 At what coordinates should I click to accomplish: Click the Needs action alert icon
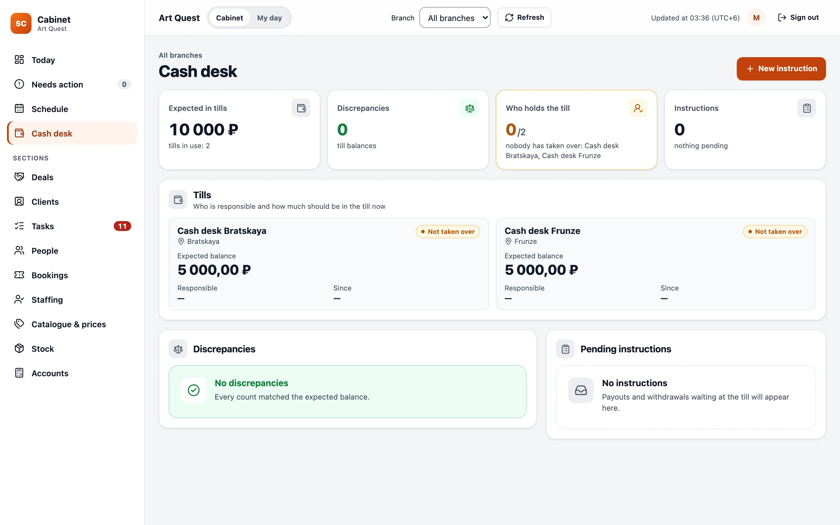pyautogui.click(x=19, y=84)
